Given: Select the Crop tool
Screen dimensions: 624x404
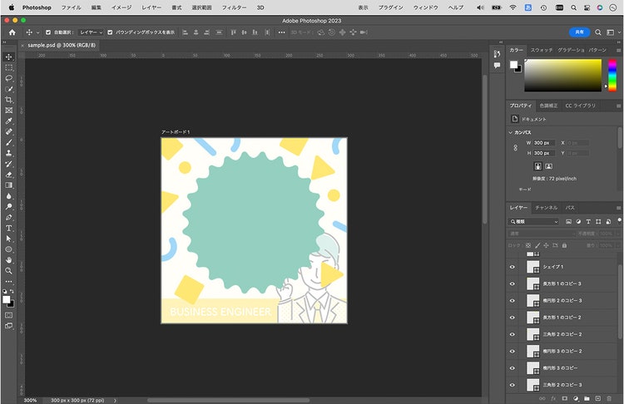Looking at the screenshot, I should pos(9,100).
